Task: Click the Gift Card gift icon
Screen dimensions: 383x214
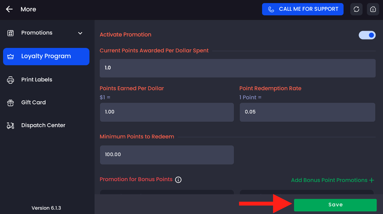Action: [10, 103]
